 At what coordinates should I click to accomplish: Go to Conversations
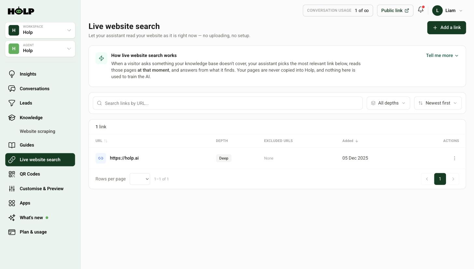pyautogui.click(x=40, y=89)
